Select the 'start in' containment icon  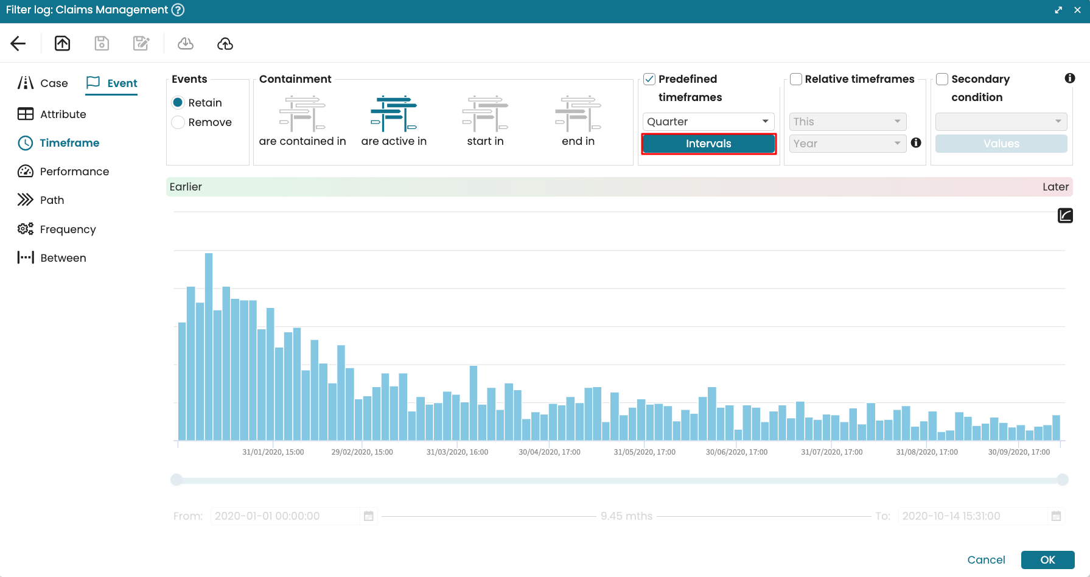[485, 114]
